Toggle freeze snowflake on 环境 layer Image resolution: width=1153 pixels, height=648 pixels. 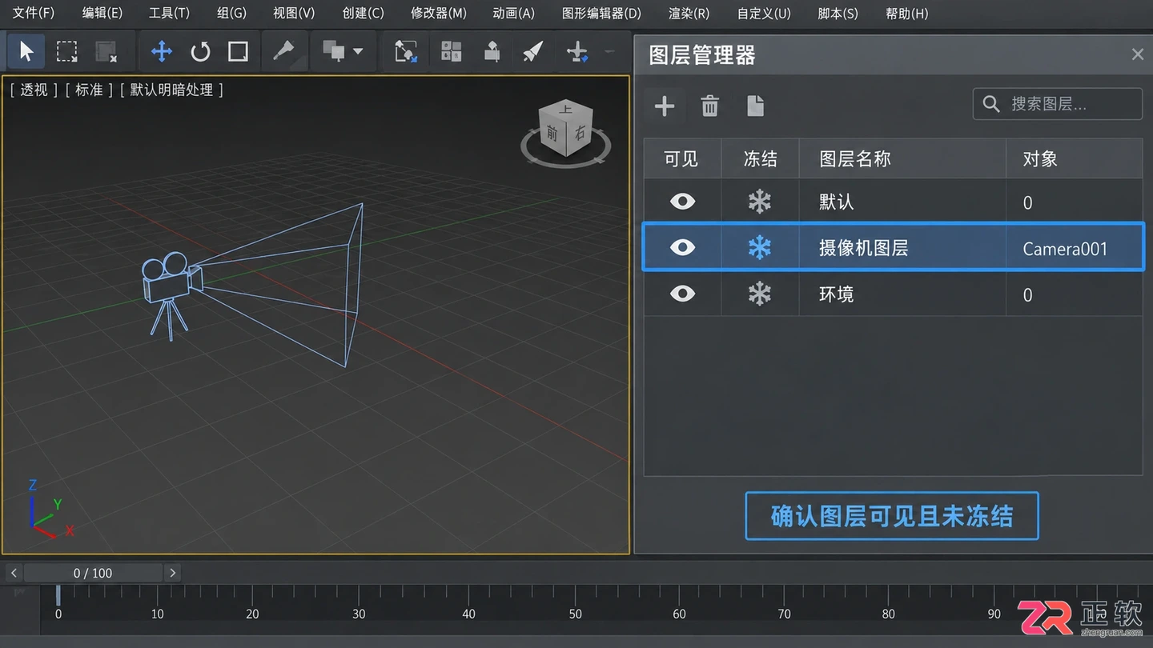click(x=760, y=294)
